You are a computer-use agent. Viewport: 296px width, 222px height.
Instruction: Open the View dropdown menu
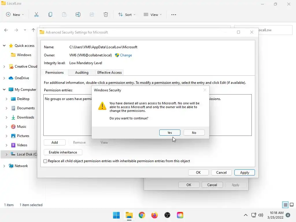[x=153, y=14]
